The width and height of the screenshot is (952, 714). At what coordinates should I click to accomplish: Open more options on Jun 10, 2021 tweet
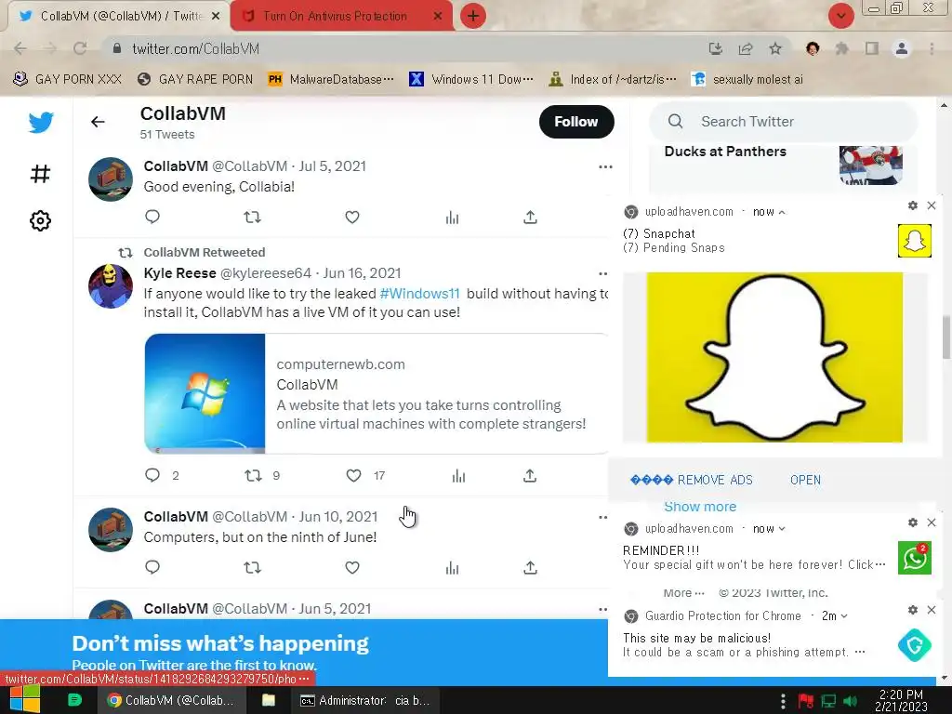coord(602,517)
